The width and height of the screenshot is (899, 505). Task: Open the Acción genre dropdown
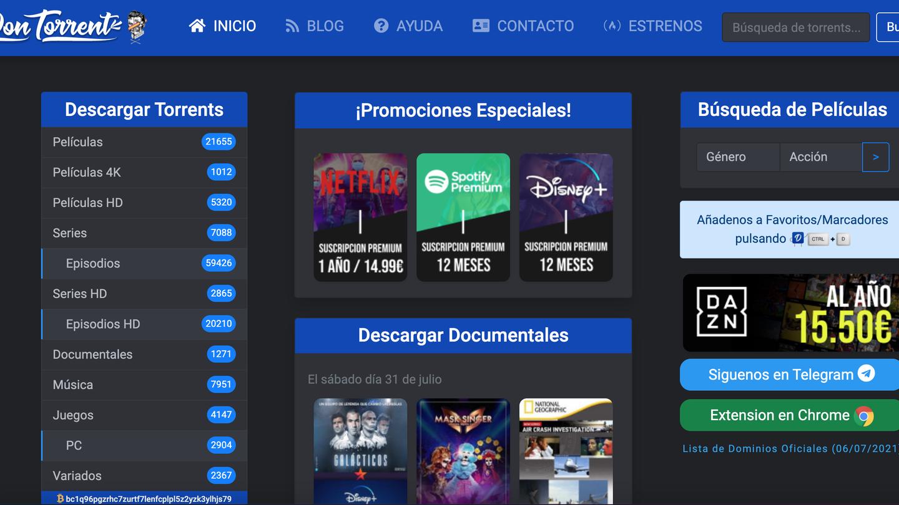tap(820, 157)
